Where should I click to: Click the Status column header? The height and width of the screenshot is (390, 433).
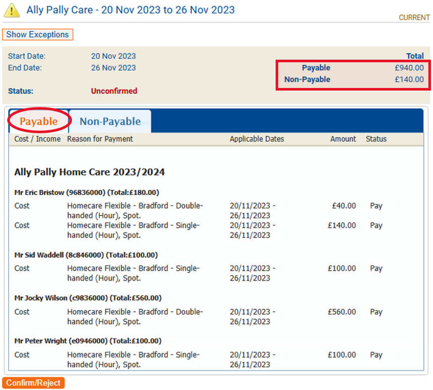[x=376, y=139]
